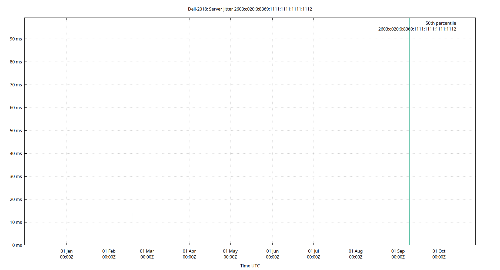Select the 01 Jun axis label

click(273, 251)
